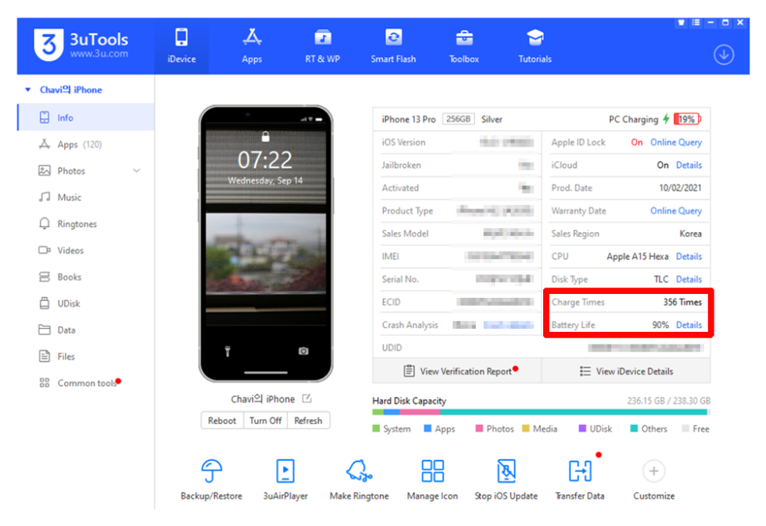
Task: Click the Korea sales region value
Action: click(x=691, y=234)
